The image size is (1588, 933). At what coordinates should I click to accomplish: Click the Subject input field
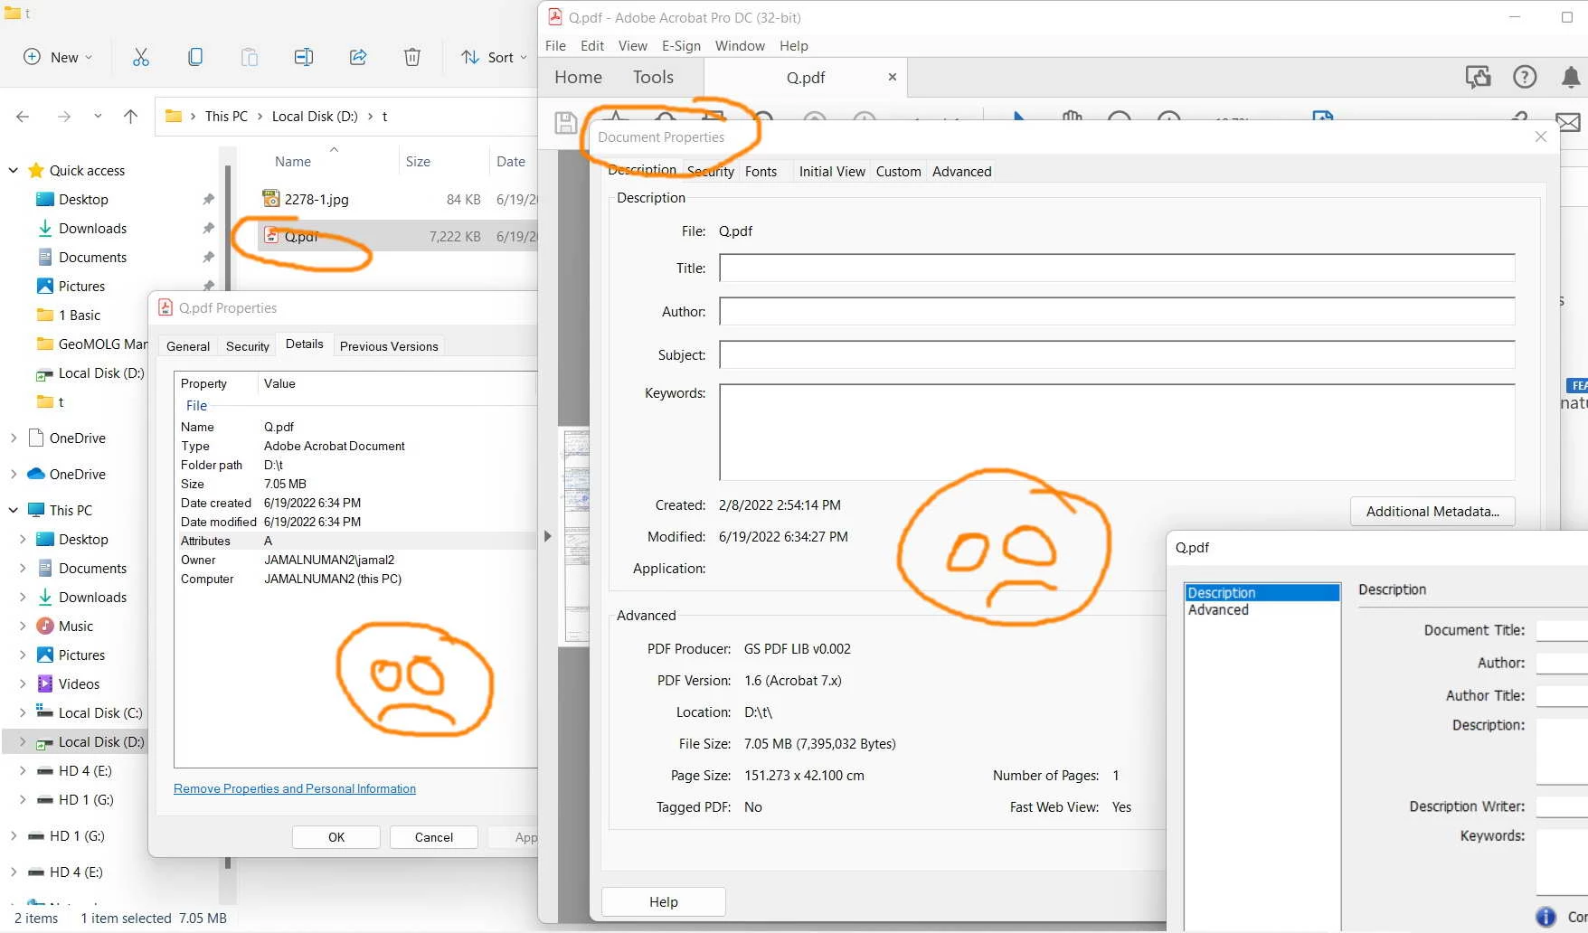click(x=1117, y=354)
